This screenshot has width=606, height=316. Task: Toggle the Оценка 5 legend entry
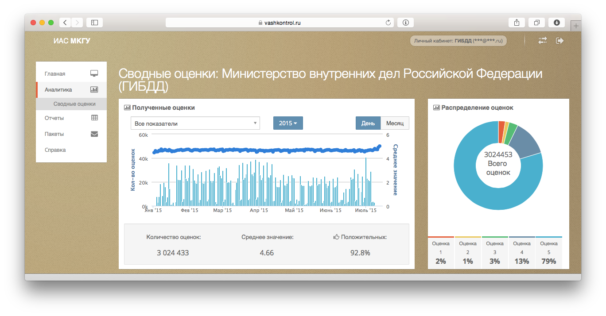coord(549,252)
